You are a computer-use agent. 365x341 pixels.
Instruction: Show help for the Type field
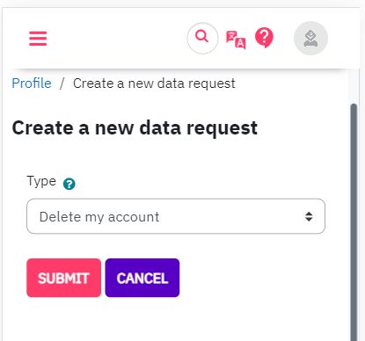pyautogui.click(x=69, y=184)
